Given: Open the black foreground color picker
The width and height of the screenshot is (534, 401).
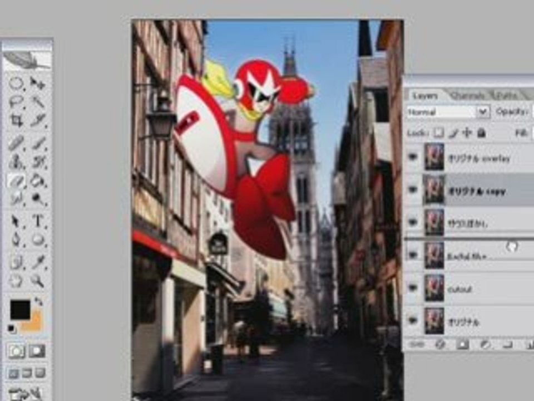Looking at the screenshot, I should coord(20,310).
